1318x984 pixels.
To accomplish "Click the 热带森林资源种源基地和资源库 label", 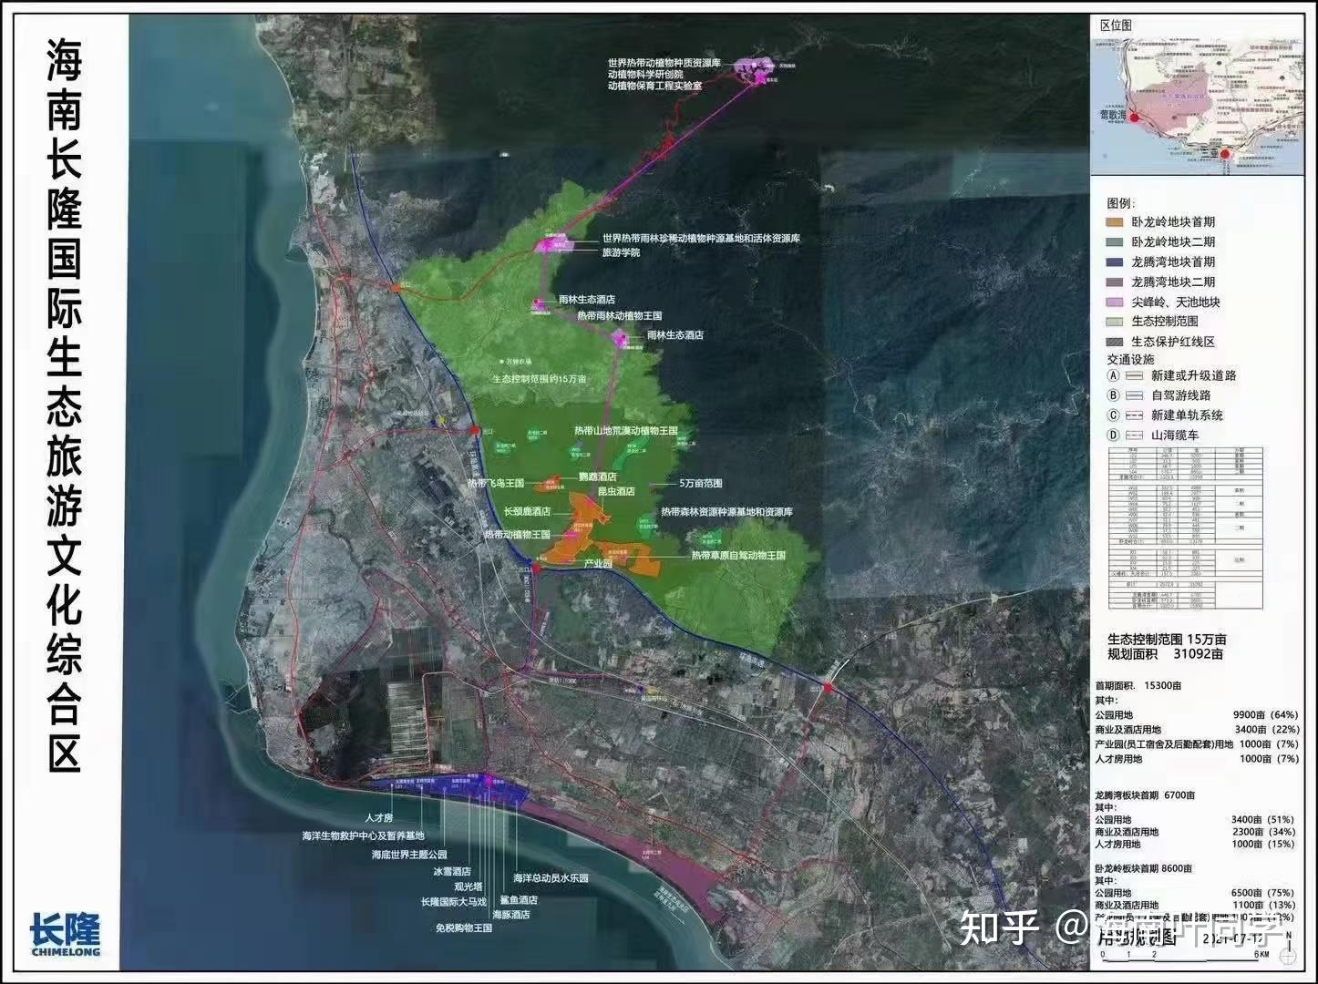I will tap(726, 512).
